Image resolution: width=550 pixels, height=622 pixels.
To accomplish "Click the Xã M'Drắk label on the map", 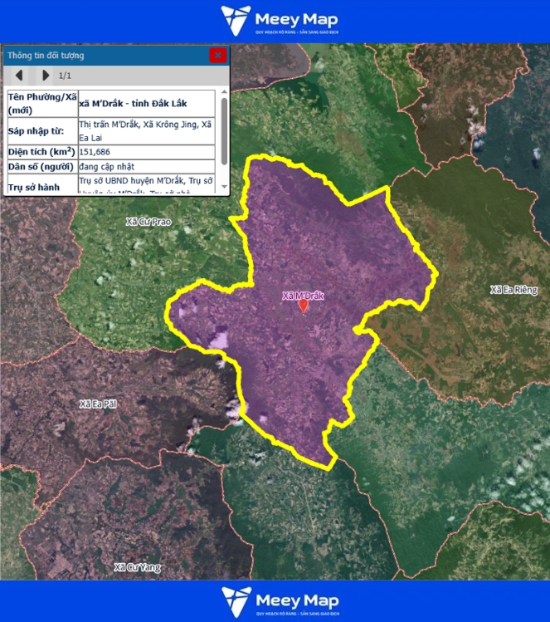I will point(303,296).
